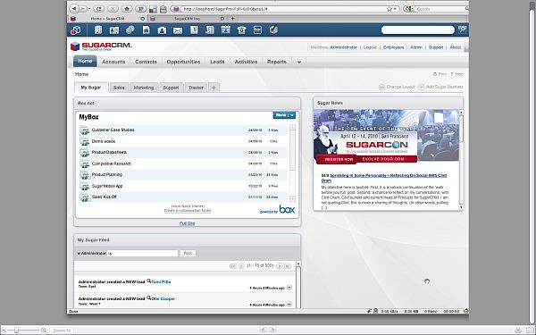This screenshot has height=335, width=536.
Task: Open the Ollie Cooper lead link
Action: [x=163, y=298]
